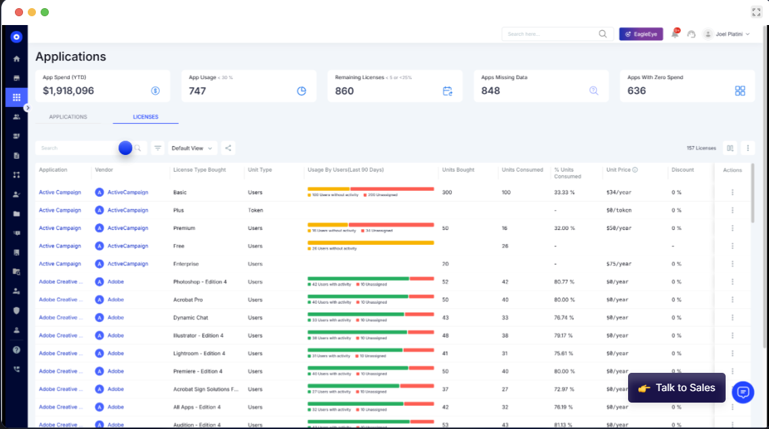Click the filter icon beside search
The height and width of the screenshot is (429, 769).
pyautogui.click(x=157, y=148)
